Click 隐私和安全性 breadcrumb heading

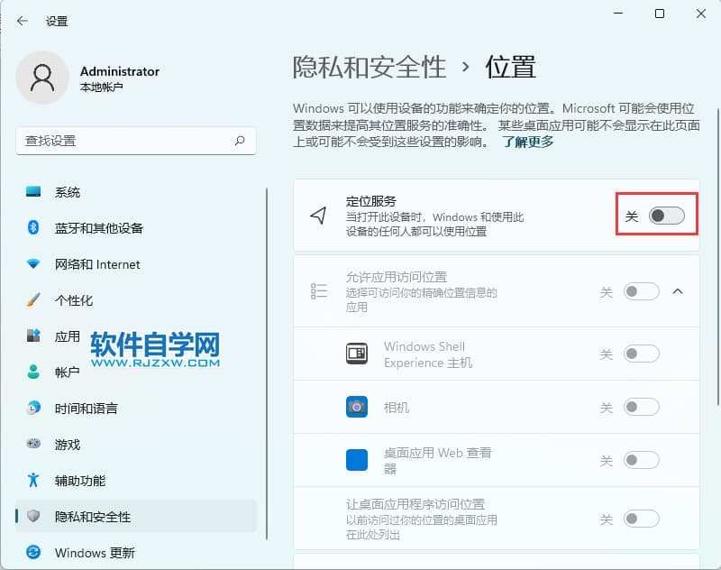pyautogui.click(x=370, y=67)
